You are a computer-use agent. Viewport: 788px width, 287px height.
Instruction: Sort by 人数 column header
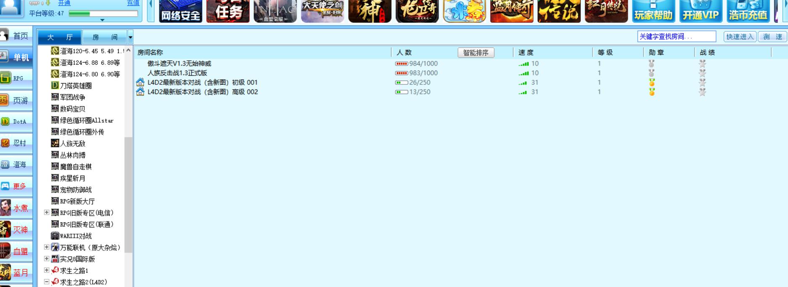(x=404, y=53)
